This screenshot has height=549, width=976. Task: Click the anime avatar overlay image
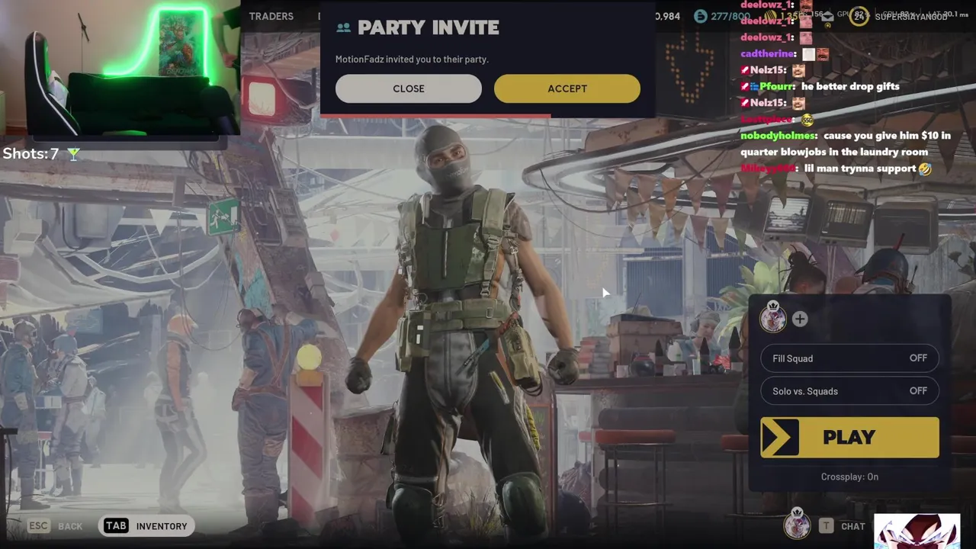pyautogui.click(x=917, y=531)
